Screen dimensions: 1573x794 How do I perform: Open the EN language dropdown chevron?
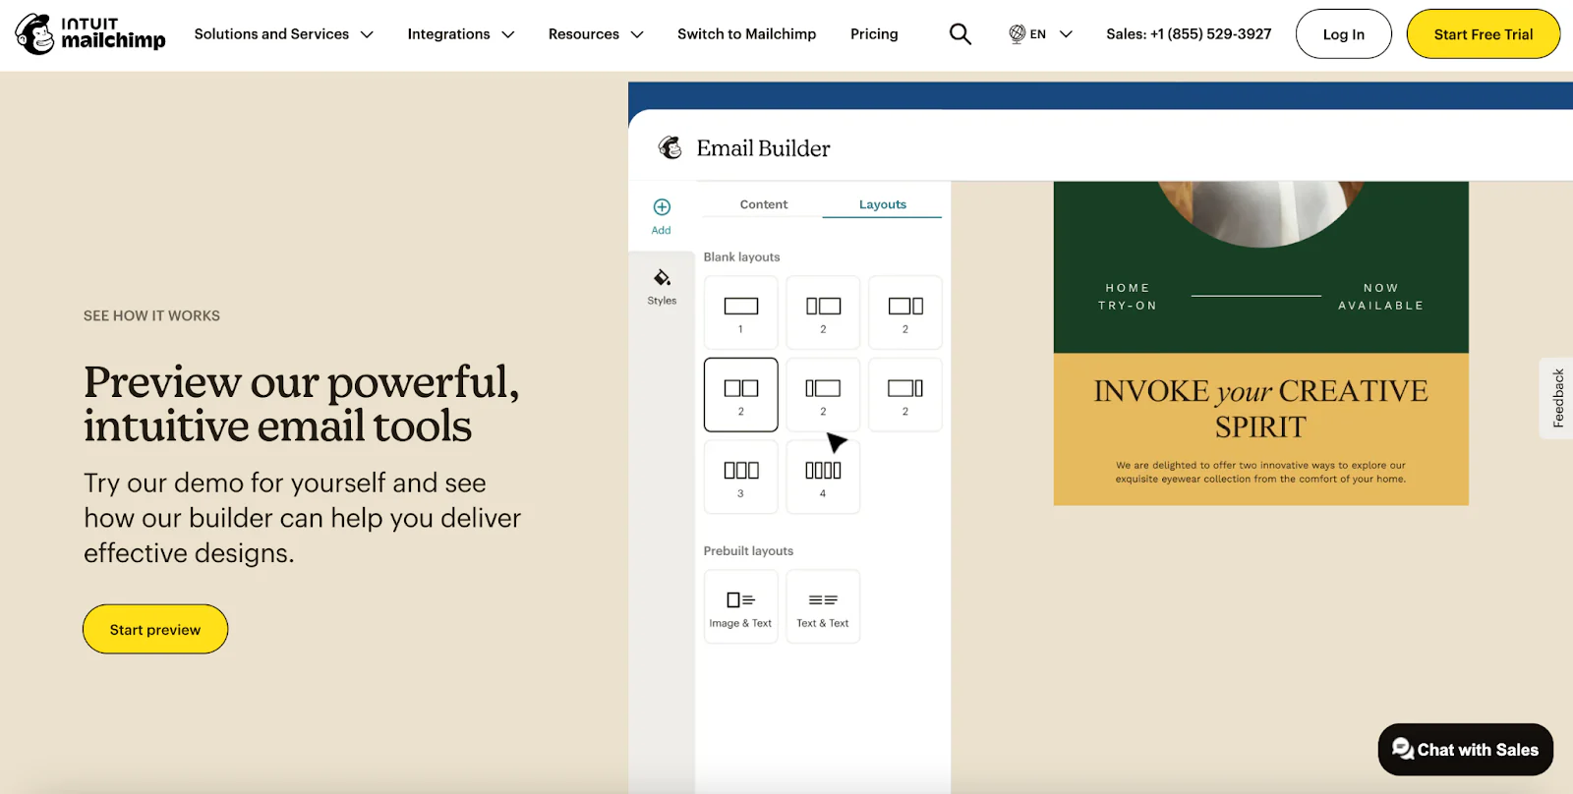tap(1066, 34)
